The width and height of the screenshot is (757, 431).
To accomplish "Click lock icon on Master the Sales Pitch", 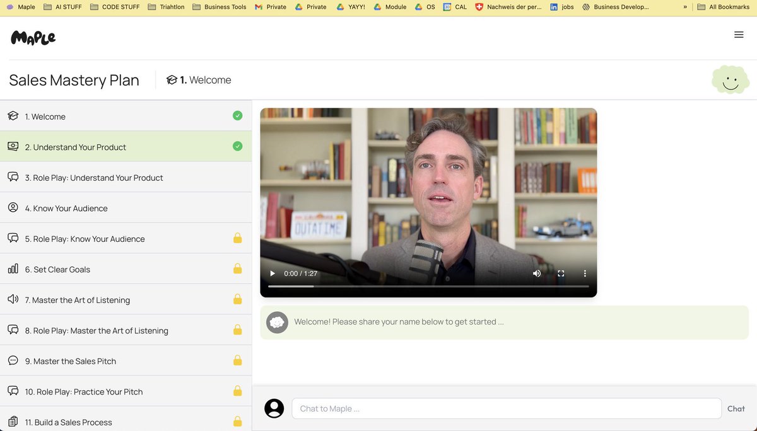I will 237,360.
